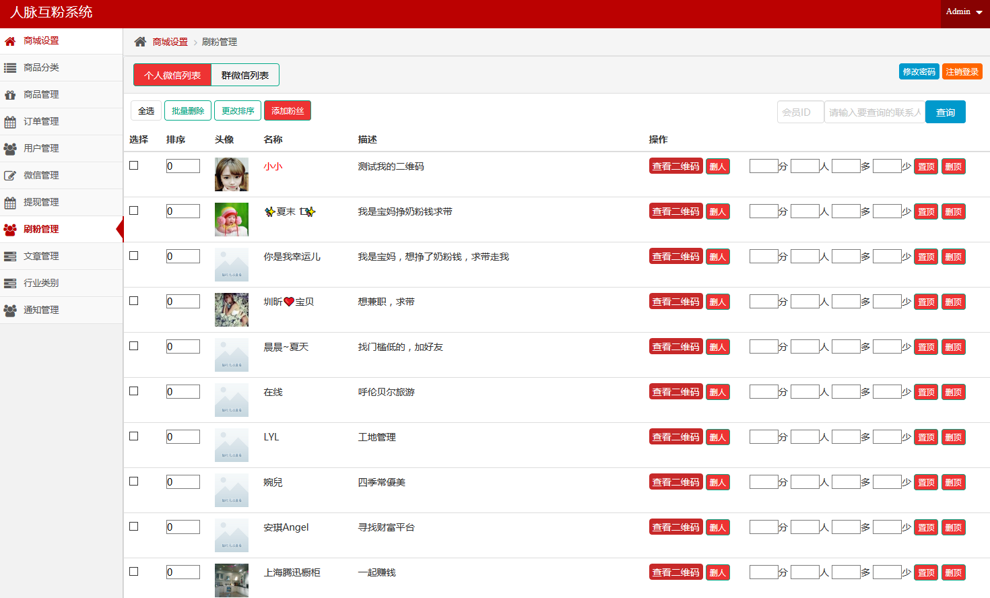
Task: Click the 商品分类 list icon in sidebar
Action: tap(10, 68)
